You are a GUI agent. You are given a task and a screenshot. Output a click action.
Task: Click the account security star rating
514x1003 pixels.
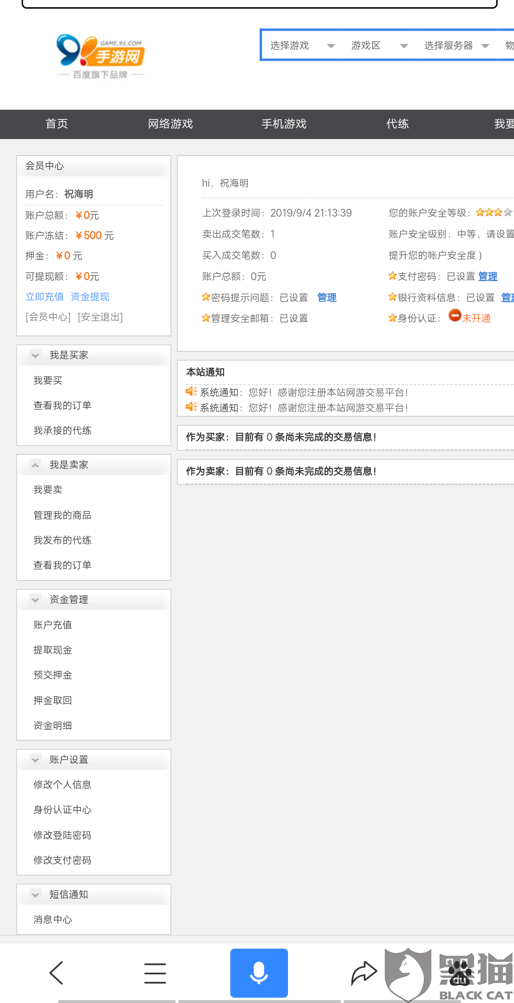494,212
